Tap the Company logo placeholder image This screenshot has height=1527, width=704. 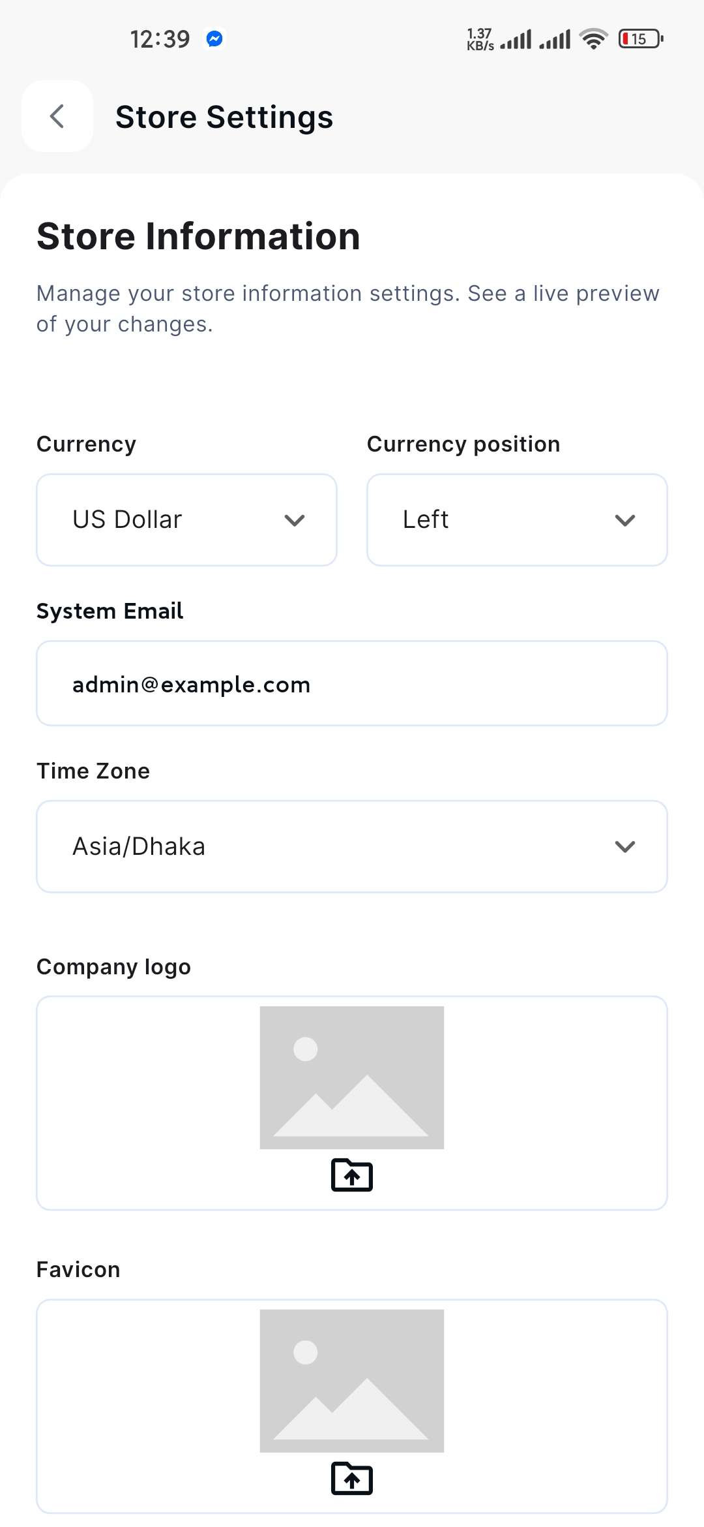(x=352, y=1077)
